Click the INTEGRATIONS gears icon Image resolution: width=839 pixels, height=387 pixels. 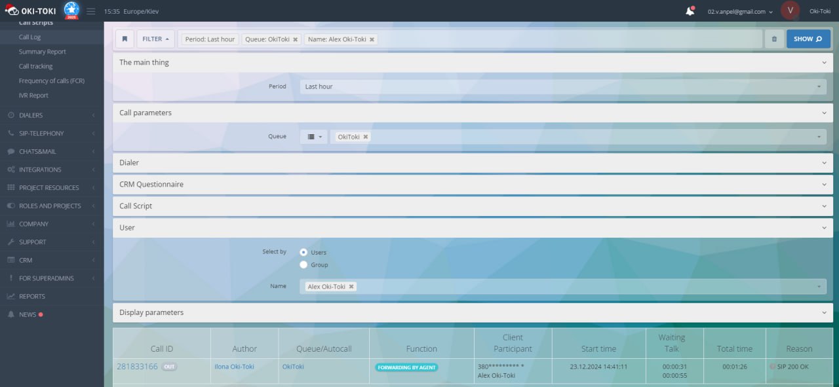11,170
